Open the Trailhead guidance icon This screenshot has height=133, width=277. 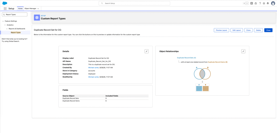[x=256, y=3]
